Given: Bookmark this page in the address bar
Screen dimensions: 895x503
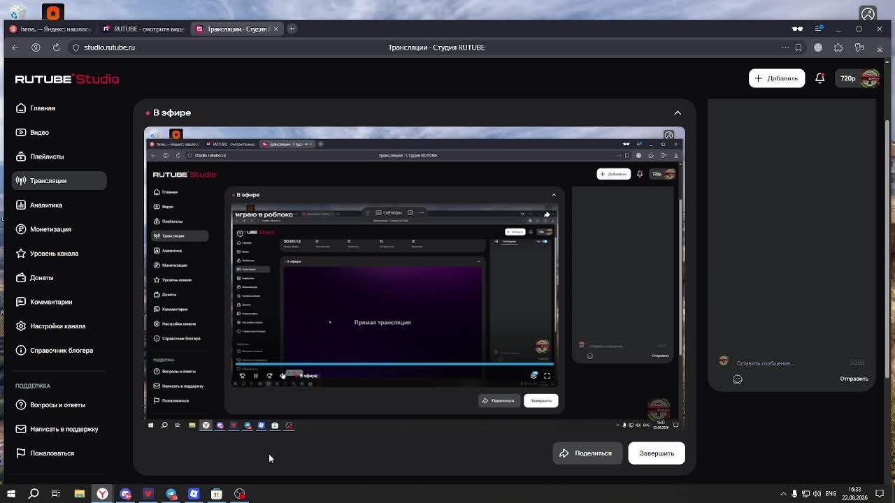Looking at the screenshot, I should (x=799, y=48).
